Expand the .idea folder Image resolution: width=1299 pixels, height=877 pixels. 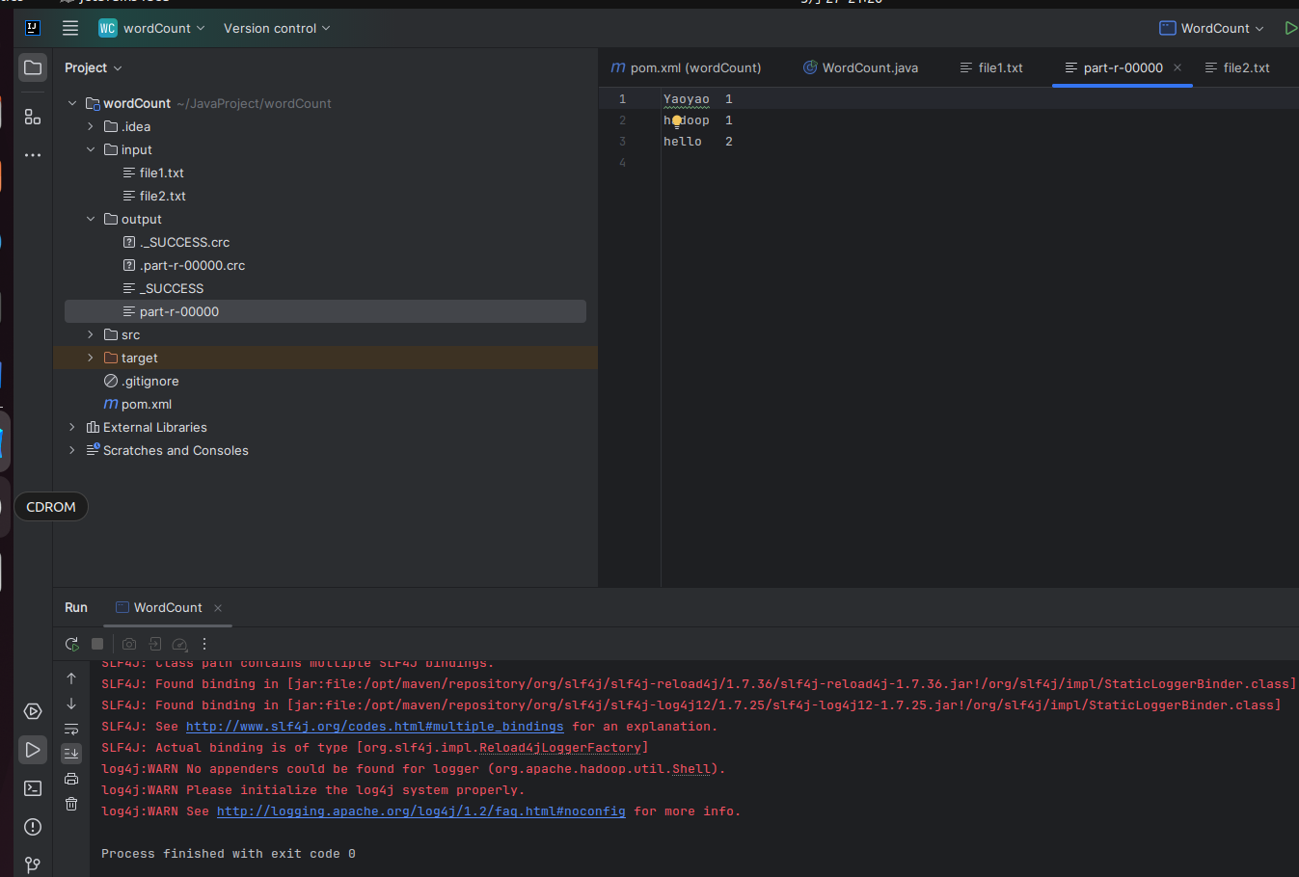click(x=91, y=126)
